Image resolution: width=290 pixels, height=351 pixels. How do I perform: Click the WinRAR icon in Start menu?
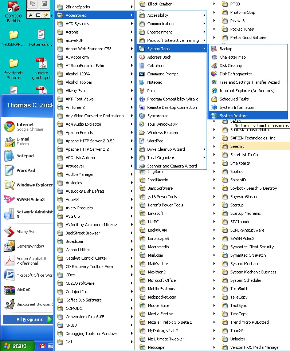pos(9,290)
